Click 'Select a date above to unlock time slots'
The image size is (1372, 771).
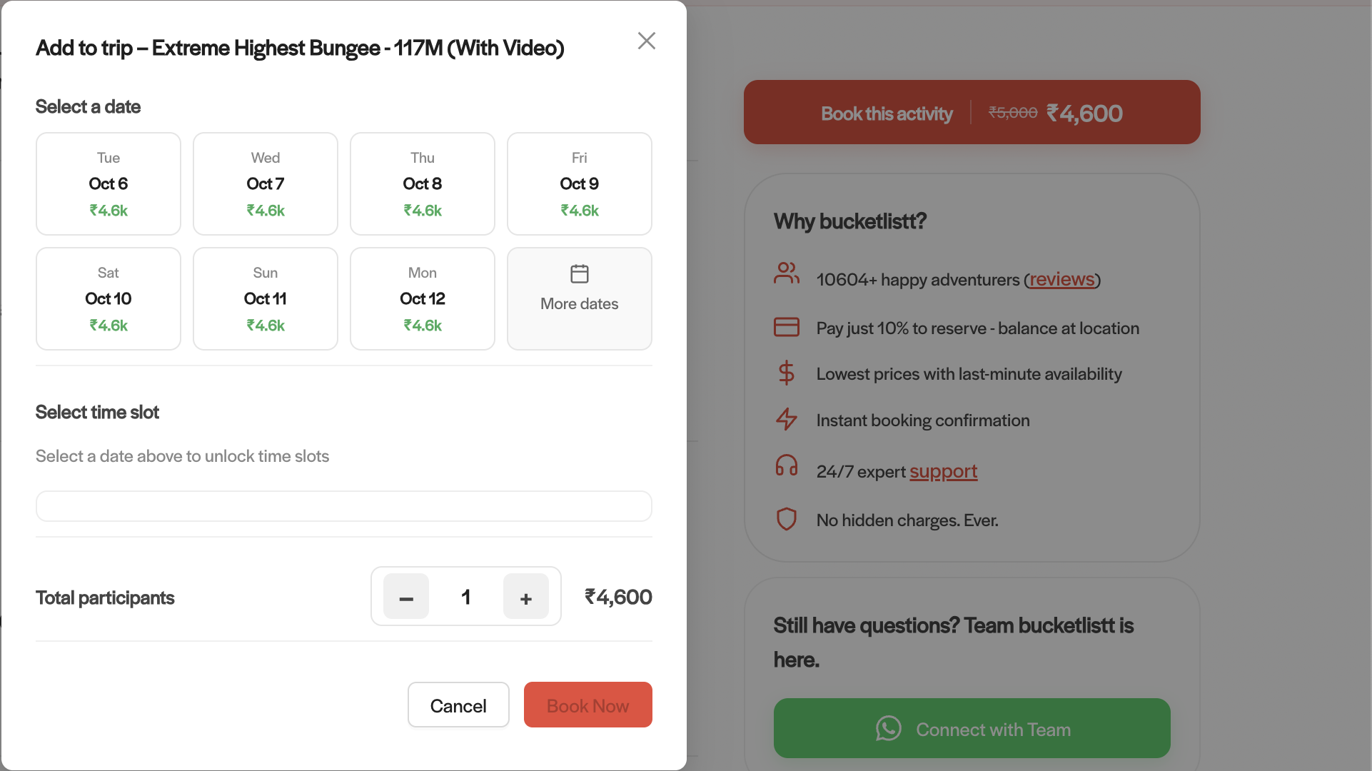tap(183, 456)
